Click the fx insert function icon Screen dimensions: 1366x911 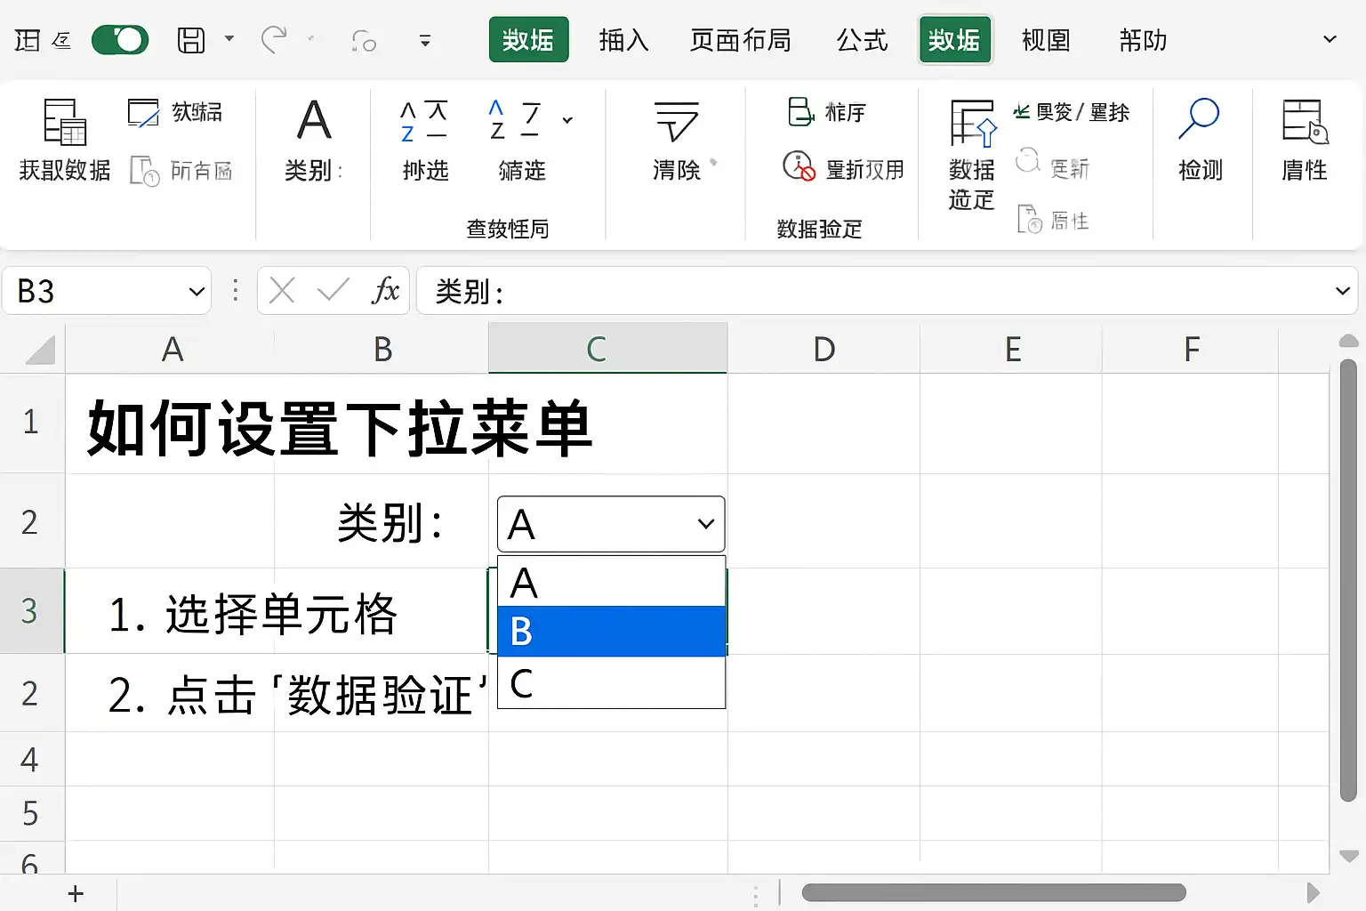point(385,290)
